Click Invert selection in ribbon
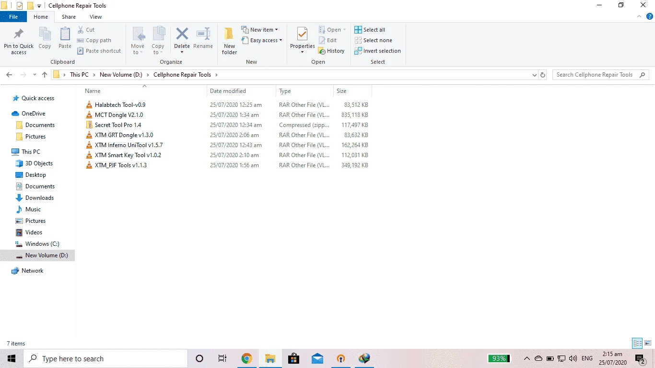655x368 pixels. click(x=377, y=51)
